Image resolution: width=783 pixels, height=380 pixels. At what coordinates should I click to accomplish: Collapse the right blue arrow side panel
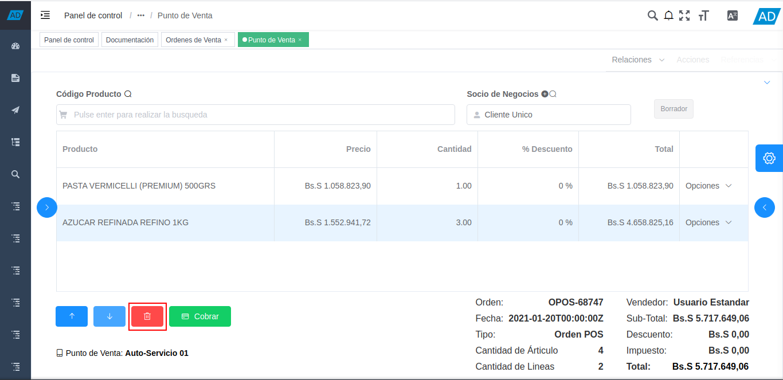[x=765, y=207]
